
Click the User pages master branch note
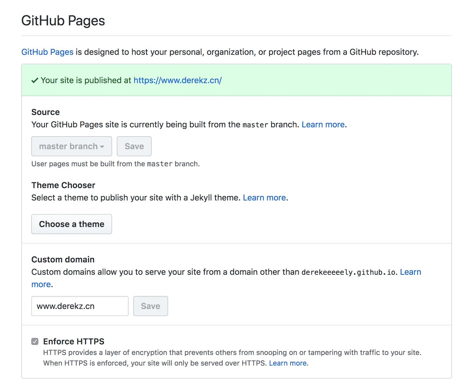pos(115,164)
